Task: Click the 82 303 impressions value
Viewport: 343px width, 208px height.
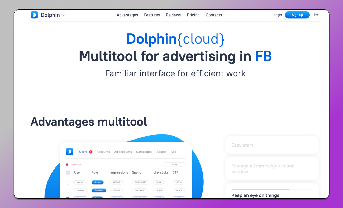Action: (116, 182)
